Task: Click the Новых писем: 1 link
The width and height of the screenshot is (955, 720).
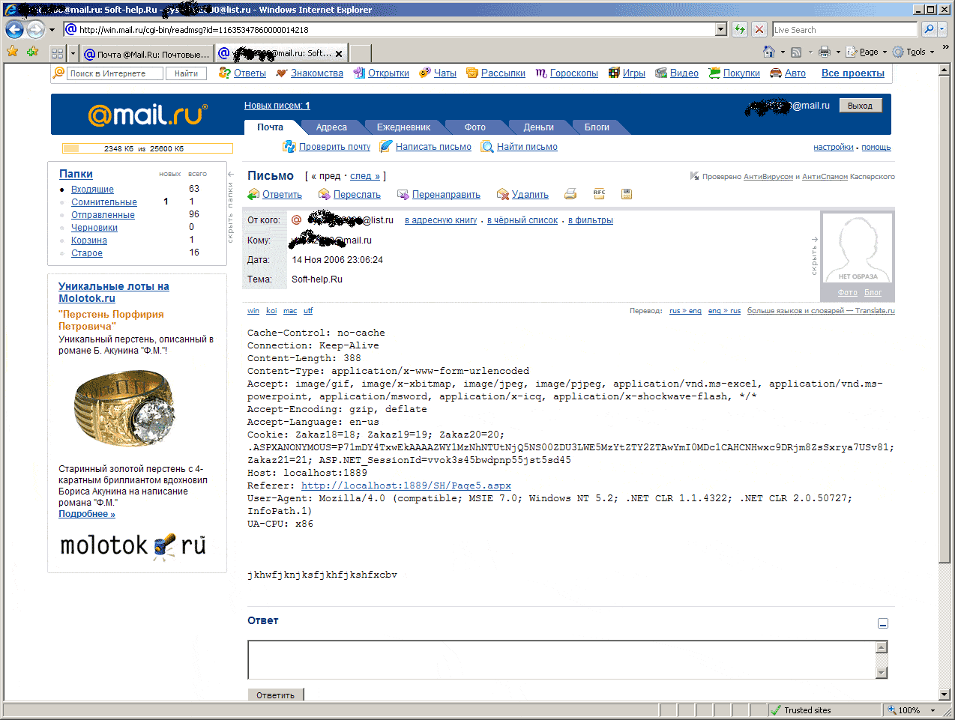Action: coord(277,106)
